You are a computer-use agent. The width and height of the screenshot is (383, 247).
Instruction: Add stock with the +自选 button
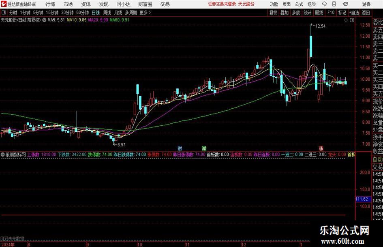tap(354, 13)
